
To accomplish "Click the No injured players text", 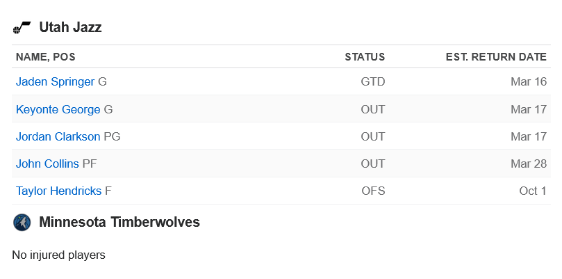I will pos(59,255).
